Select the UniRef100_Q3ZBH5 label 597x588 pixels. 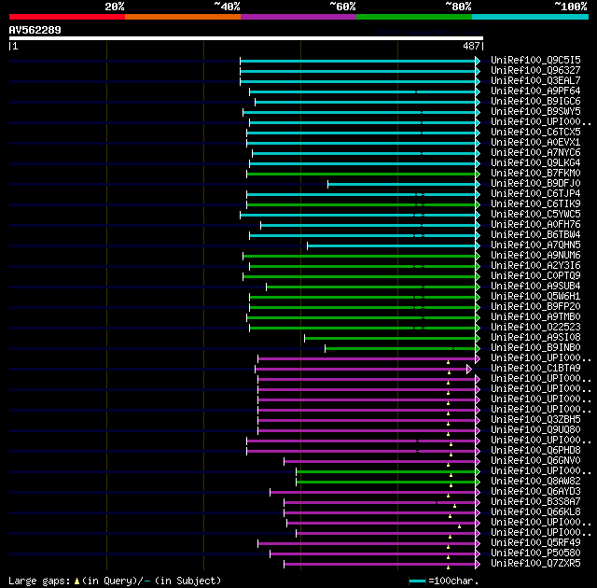coord(535,420)
